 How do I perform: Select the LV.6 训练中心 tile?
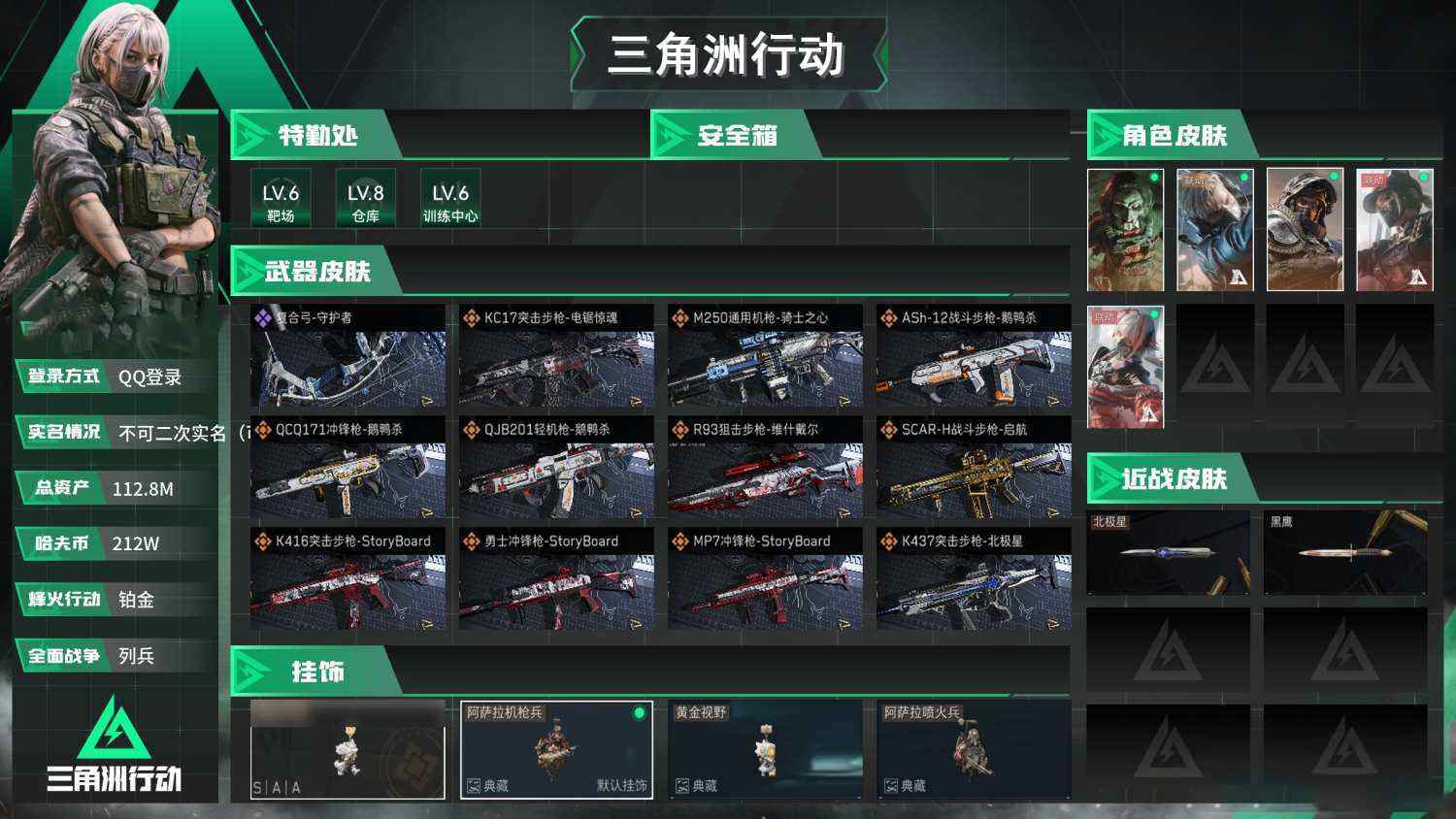tap(450, 199)
